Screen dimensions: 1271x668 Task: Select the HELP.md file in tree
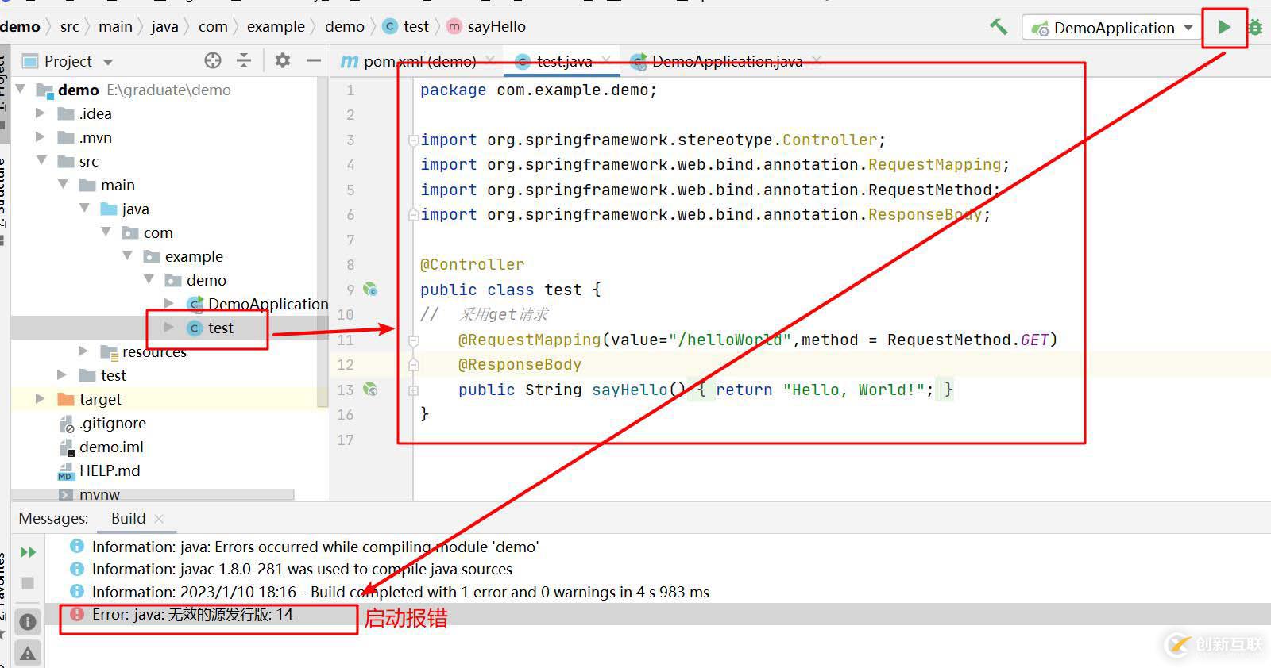pos(110,470)
